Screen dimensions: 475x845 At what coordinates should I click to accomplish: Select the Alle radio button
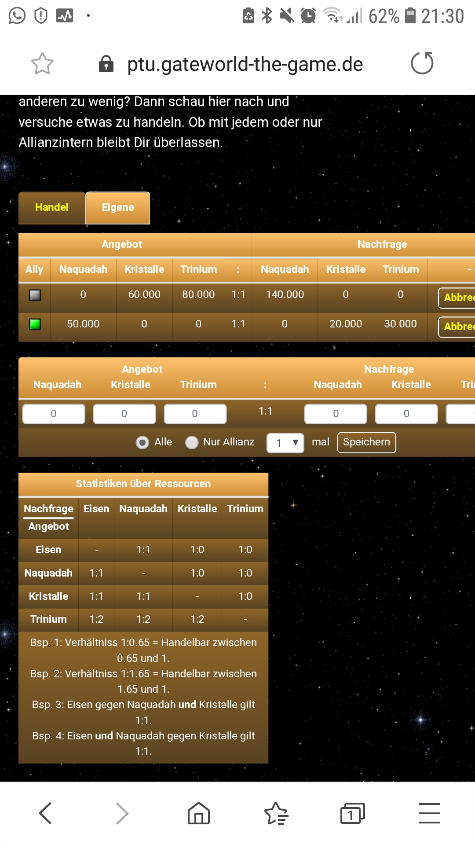[142, 442]
